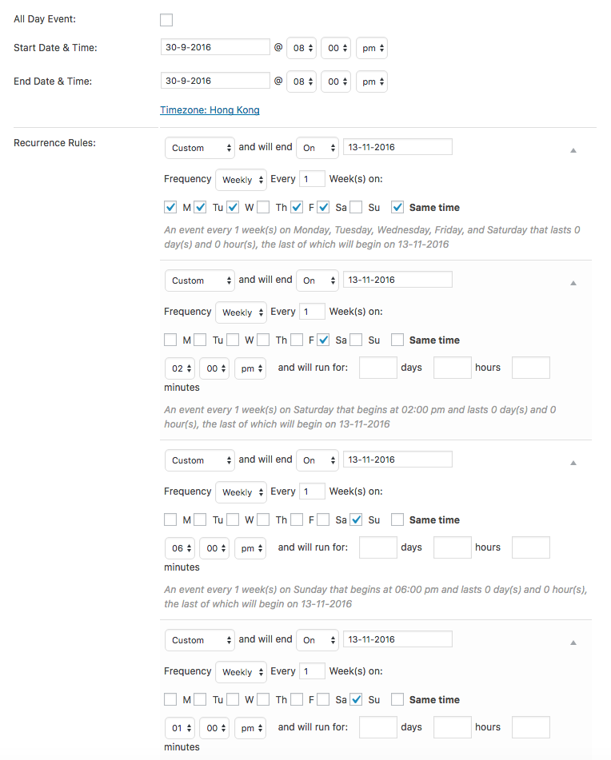This screenshot has height=760, width=611.
Task: Enable the All Day Event checkbox
Action: 166,19
